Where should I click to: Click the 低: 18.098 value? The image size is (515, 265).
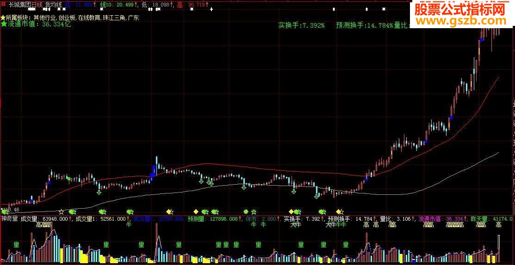pyautogui.click(x=156, y=5)
